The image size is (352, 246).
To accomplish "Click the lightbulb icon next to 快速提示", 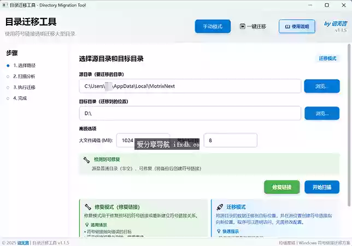I will click(x=219, y=231).
